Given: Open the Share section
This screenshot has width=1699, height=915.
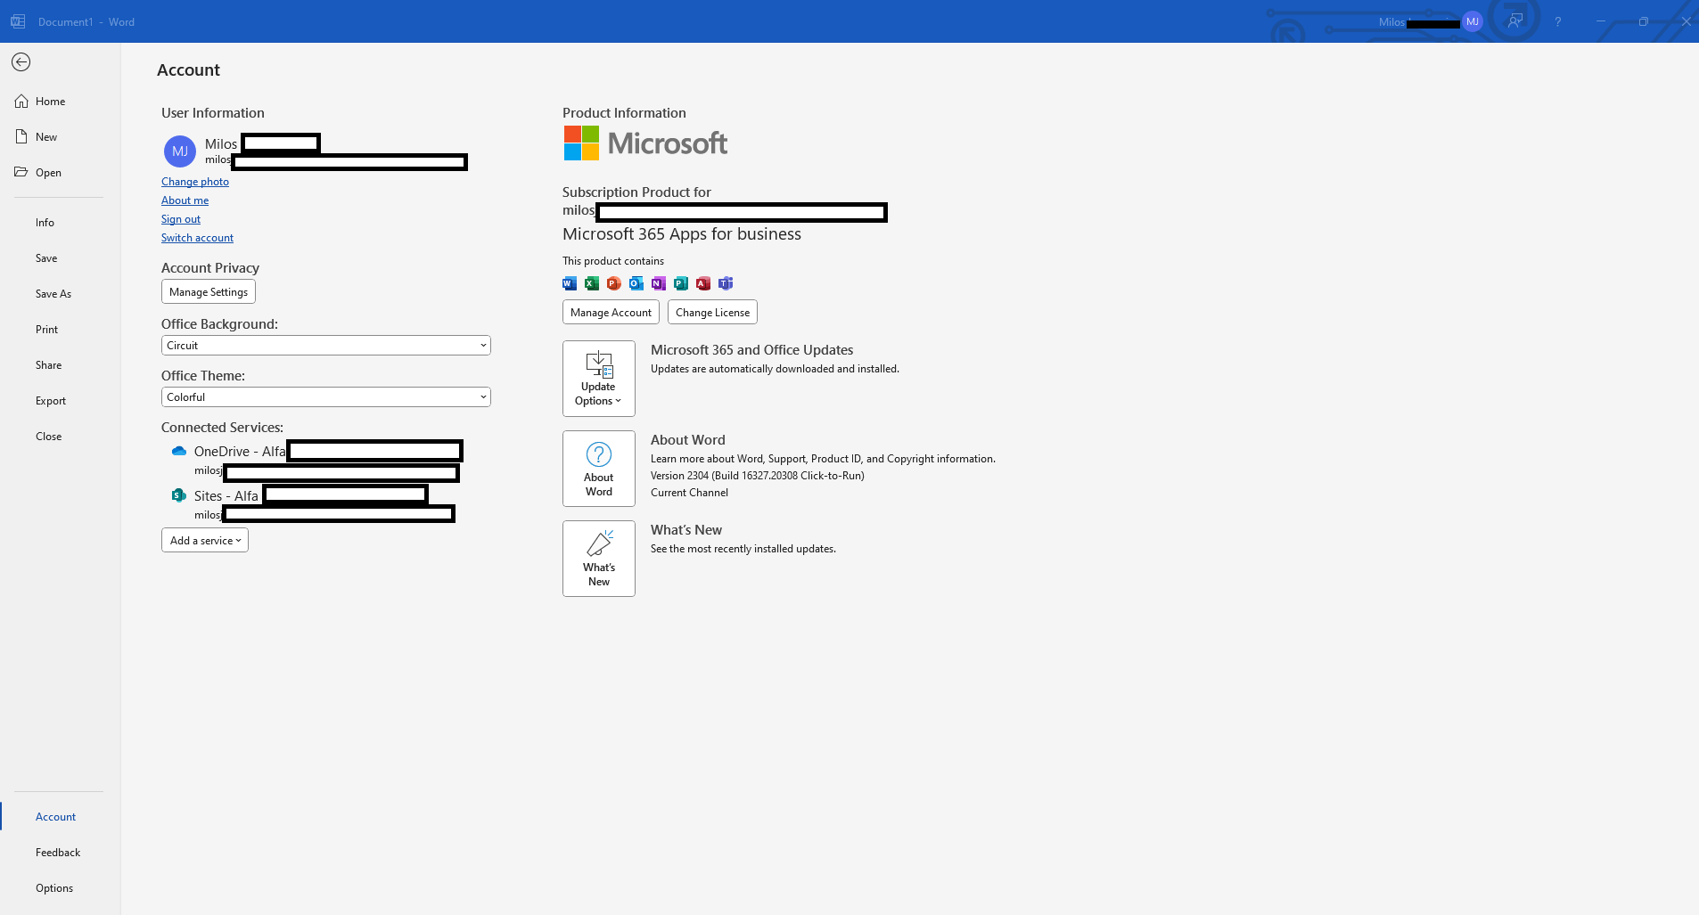Looking at the screenshot, I should [x=48, y=365].
